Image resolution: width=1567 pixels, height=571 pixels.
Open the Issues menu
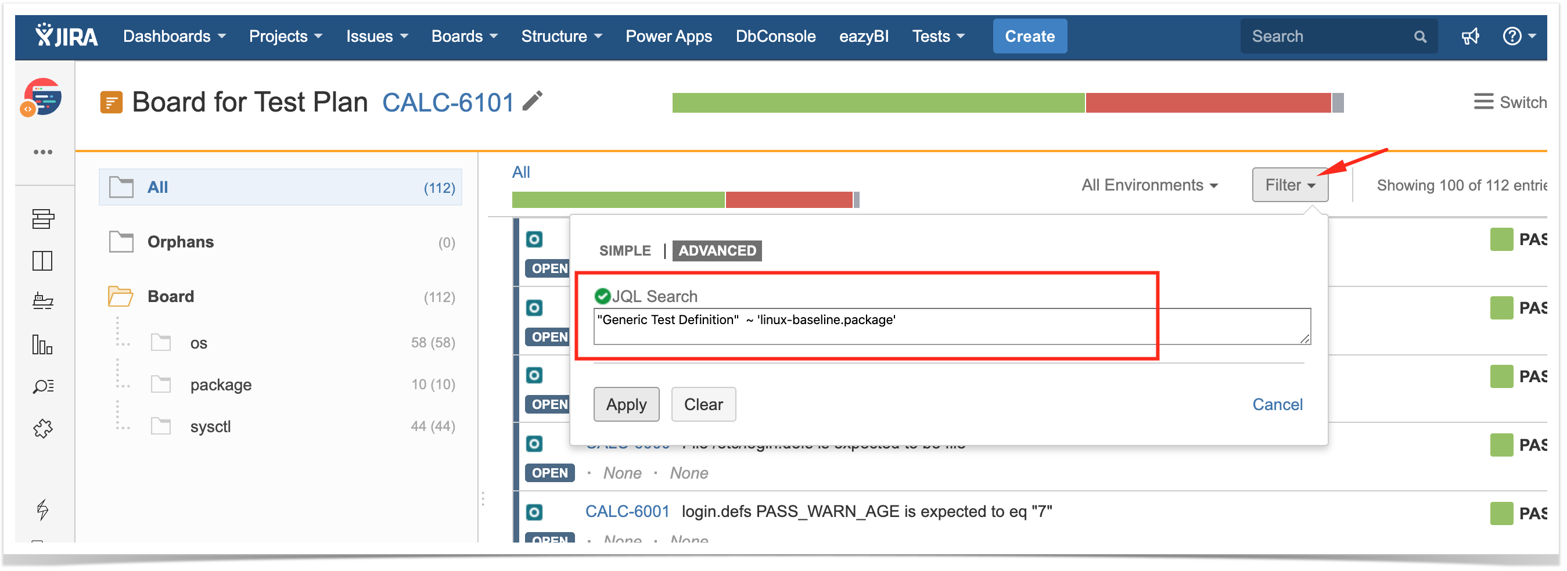(x=377, y=37)
